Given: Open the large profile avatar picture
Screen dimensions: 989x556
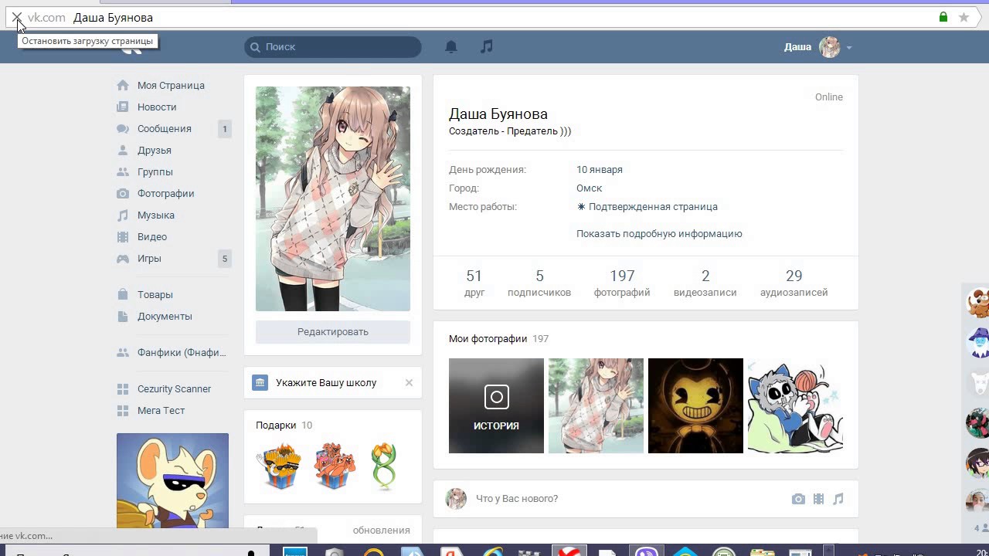Looking at the screenshot, I should point(333,198).
